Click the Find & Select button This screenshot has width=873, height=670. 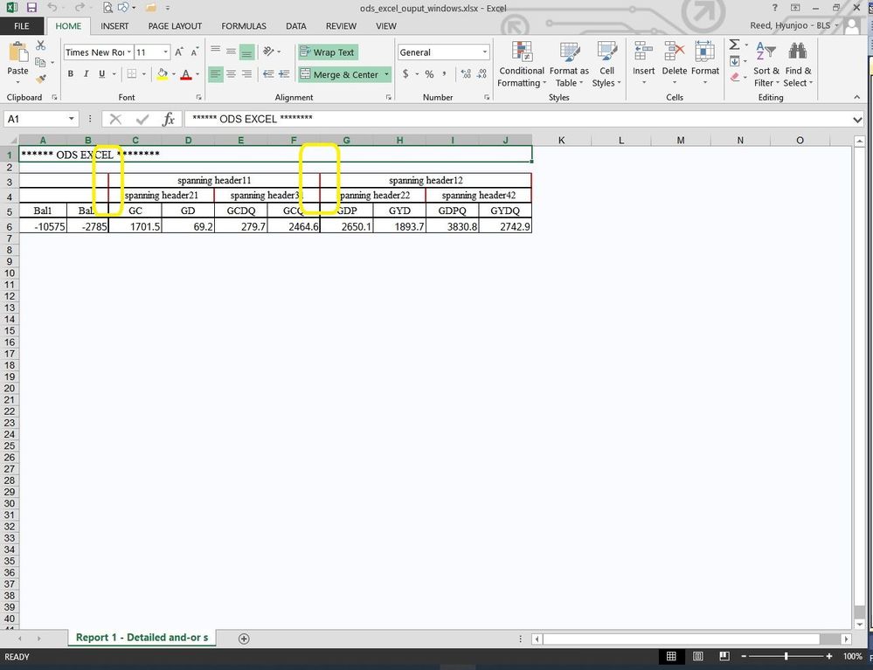(x=798, y=65)
